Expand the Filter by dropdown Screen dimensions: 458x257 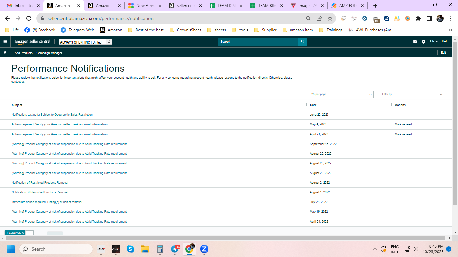pos(412,94)
